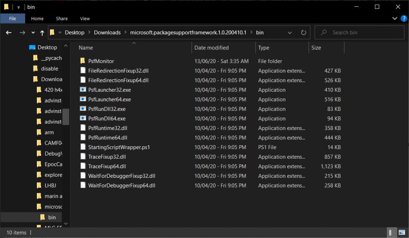Open the recent locations dropdown
Image resolution: width=409 pixels, height=238 pixels.
(x=32, y=33)
